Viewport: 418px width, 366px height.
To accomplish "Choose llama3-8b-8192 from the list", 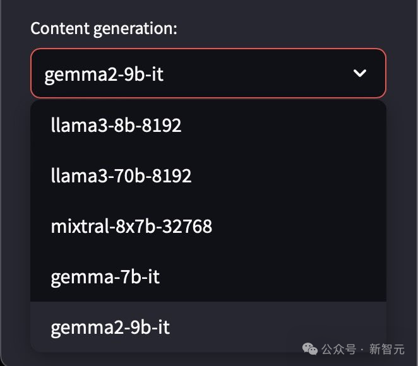I will pos(116,125).
